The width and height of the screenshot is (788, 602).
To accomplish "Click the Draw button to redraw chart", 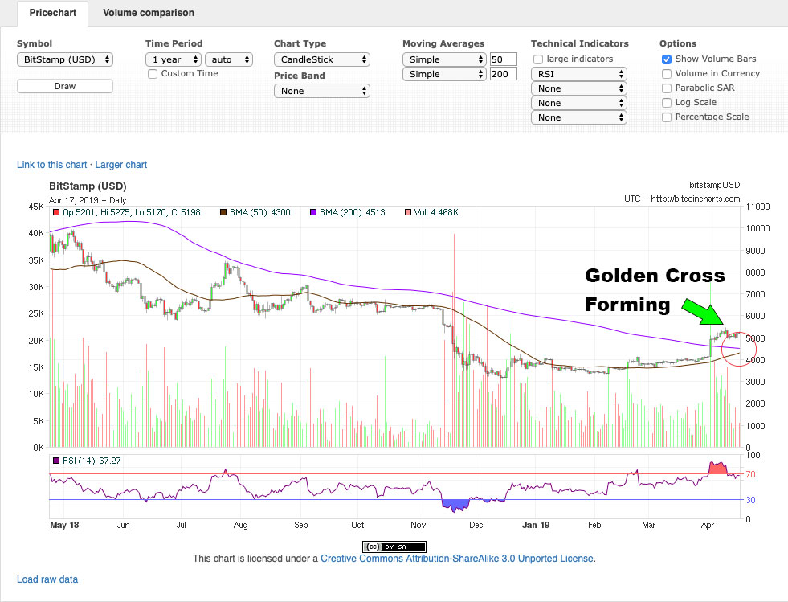I will click(x=64, y=85).
